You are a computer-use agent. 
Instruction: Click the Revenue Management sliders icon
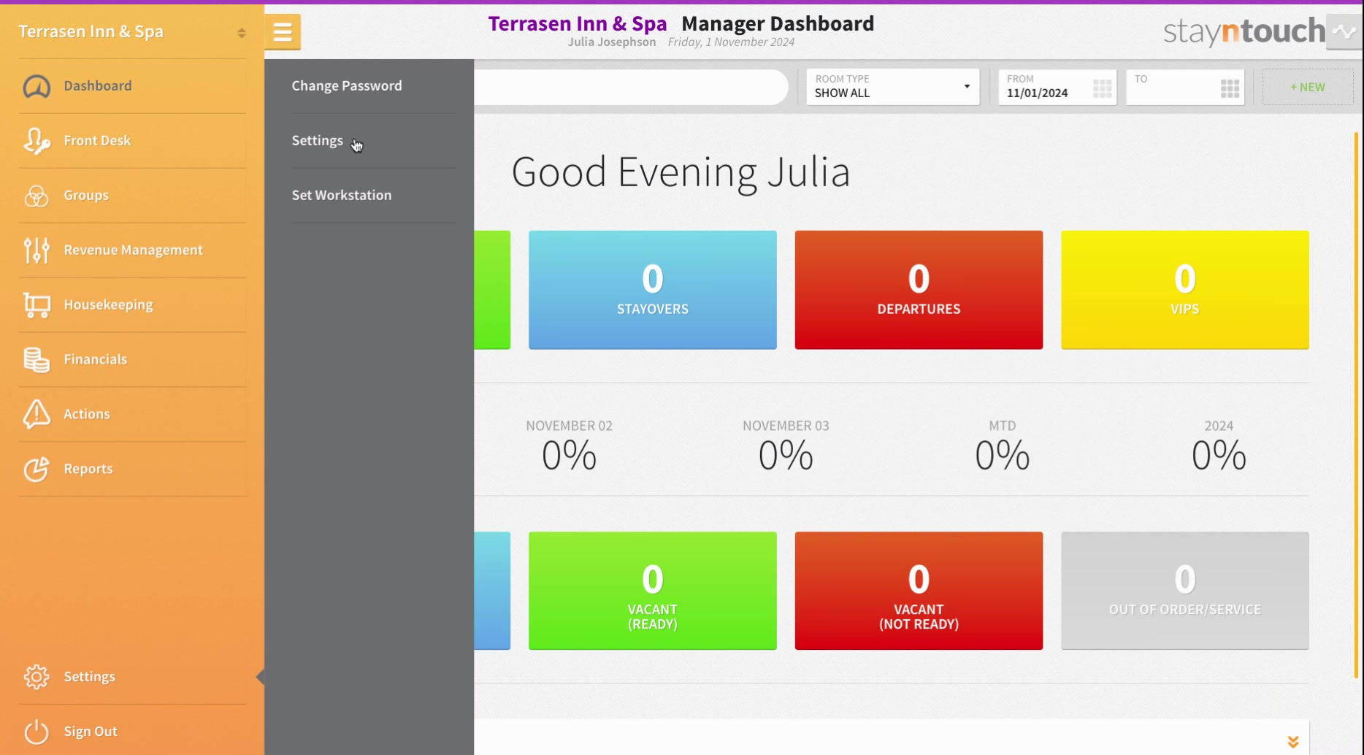37,250
